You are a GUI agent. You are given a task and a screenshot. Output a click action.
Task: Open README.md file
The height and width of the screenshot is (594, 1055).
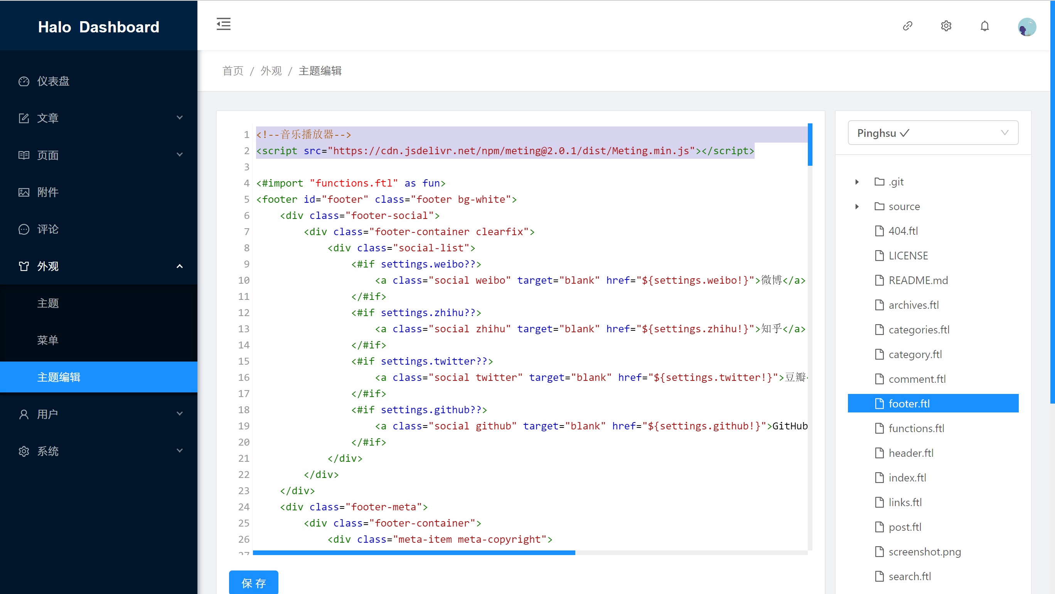click(911, 280)
